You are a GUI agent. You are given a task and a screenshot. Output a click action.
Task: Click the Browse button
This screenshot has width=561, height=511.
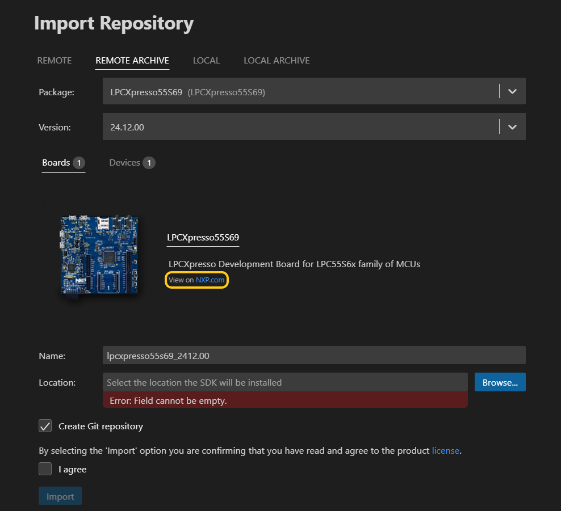coord(500,382)
